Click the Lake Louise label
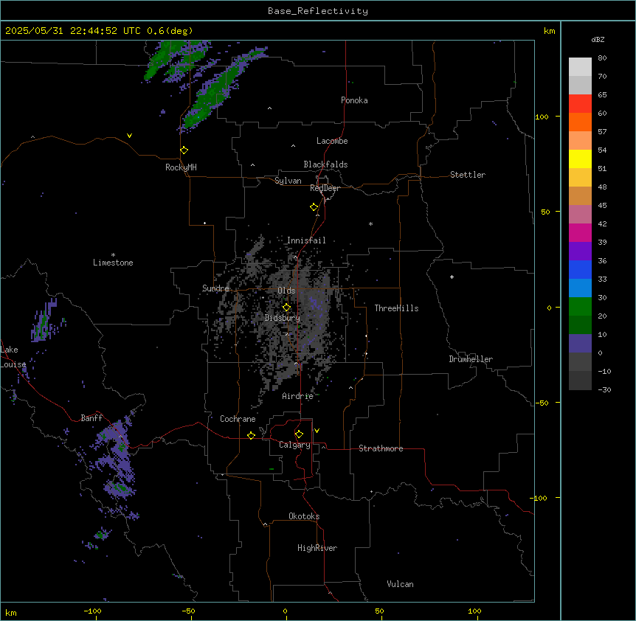636x621 pixels. point(13,357)
